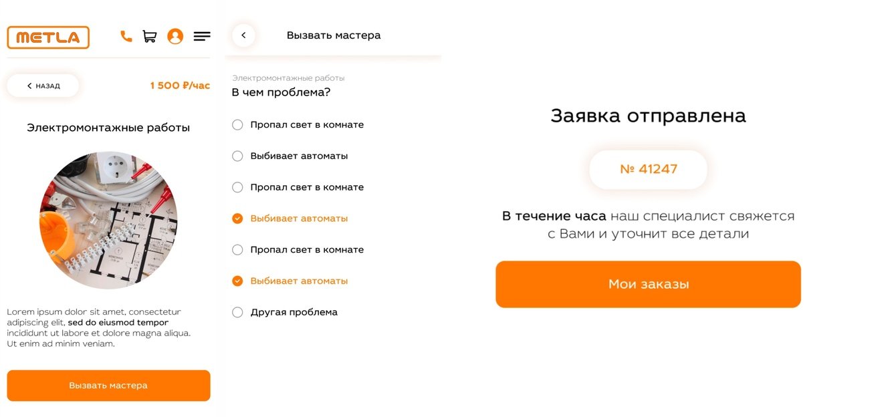Click the Вызвать мастера page title
Viewport: 896px width, 417px height.
(334, 35)
